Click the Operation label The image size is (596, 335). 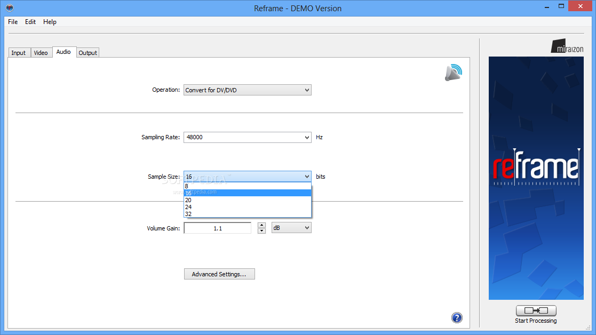(166, 90)
